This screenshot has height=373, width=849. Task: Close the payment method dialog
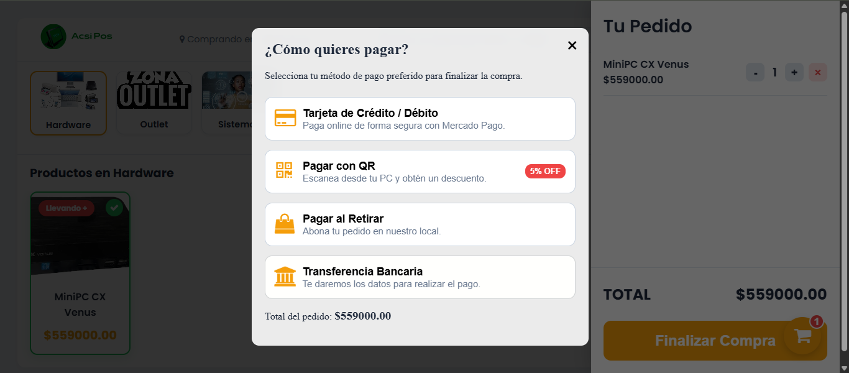click(x=572, y=45)
